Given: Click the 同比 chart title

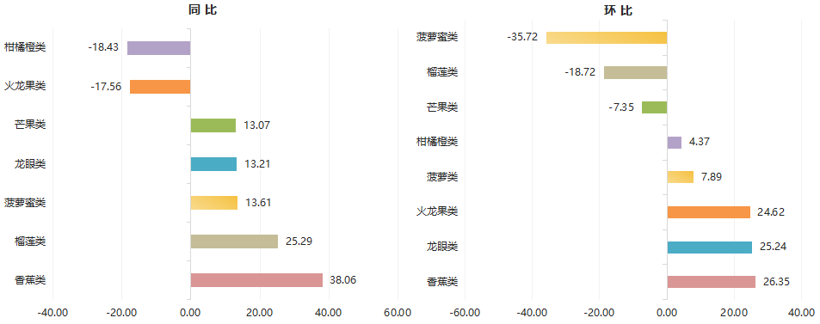Looking at the screenshot, I should pyautogui.click(x=202, y=10).
